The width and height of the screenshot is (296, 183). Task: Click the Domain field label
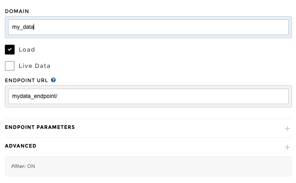pos(17,11)
